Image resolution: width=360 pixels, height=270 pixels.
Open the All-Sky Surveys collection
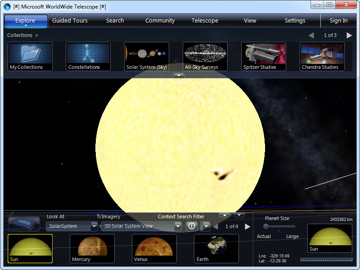point(205,57)
